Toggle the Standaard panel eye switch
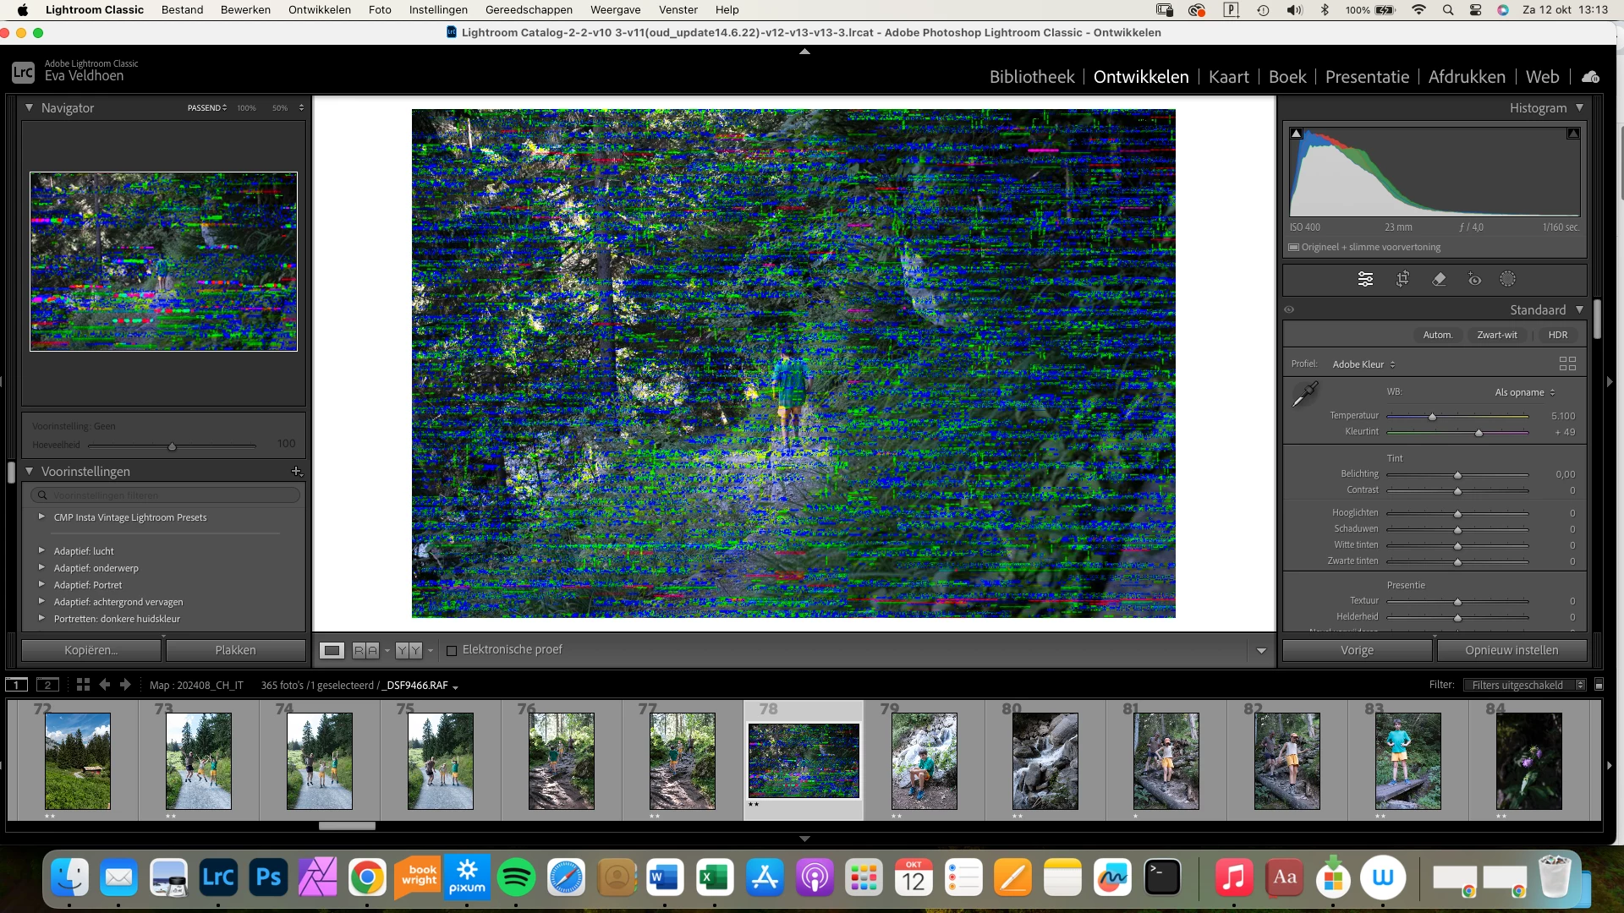The width and height of the screenshot is (1624, 913). (x=1289, y=309)
